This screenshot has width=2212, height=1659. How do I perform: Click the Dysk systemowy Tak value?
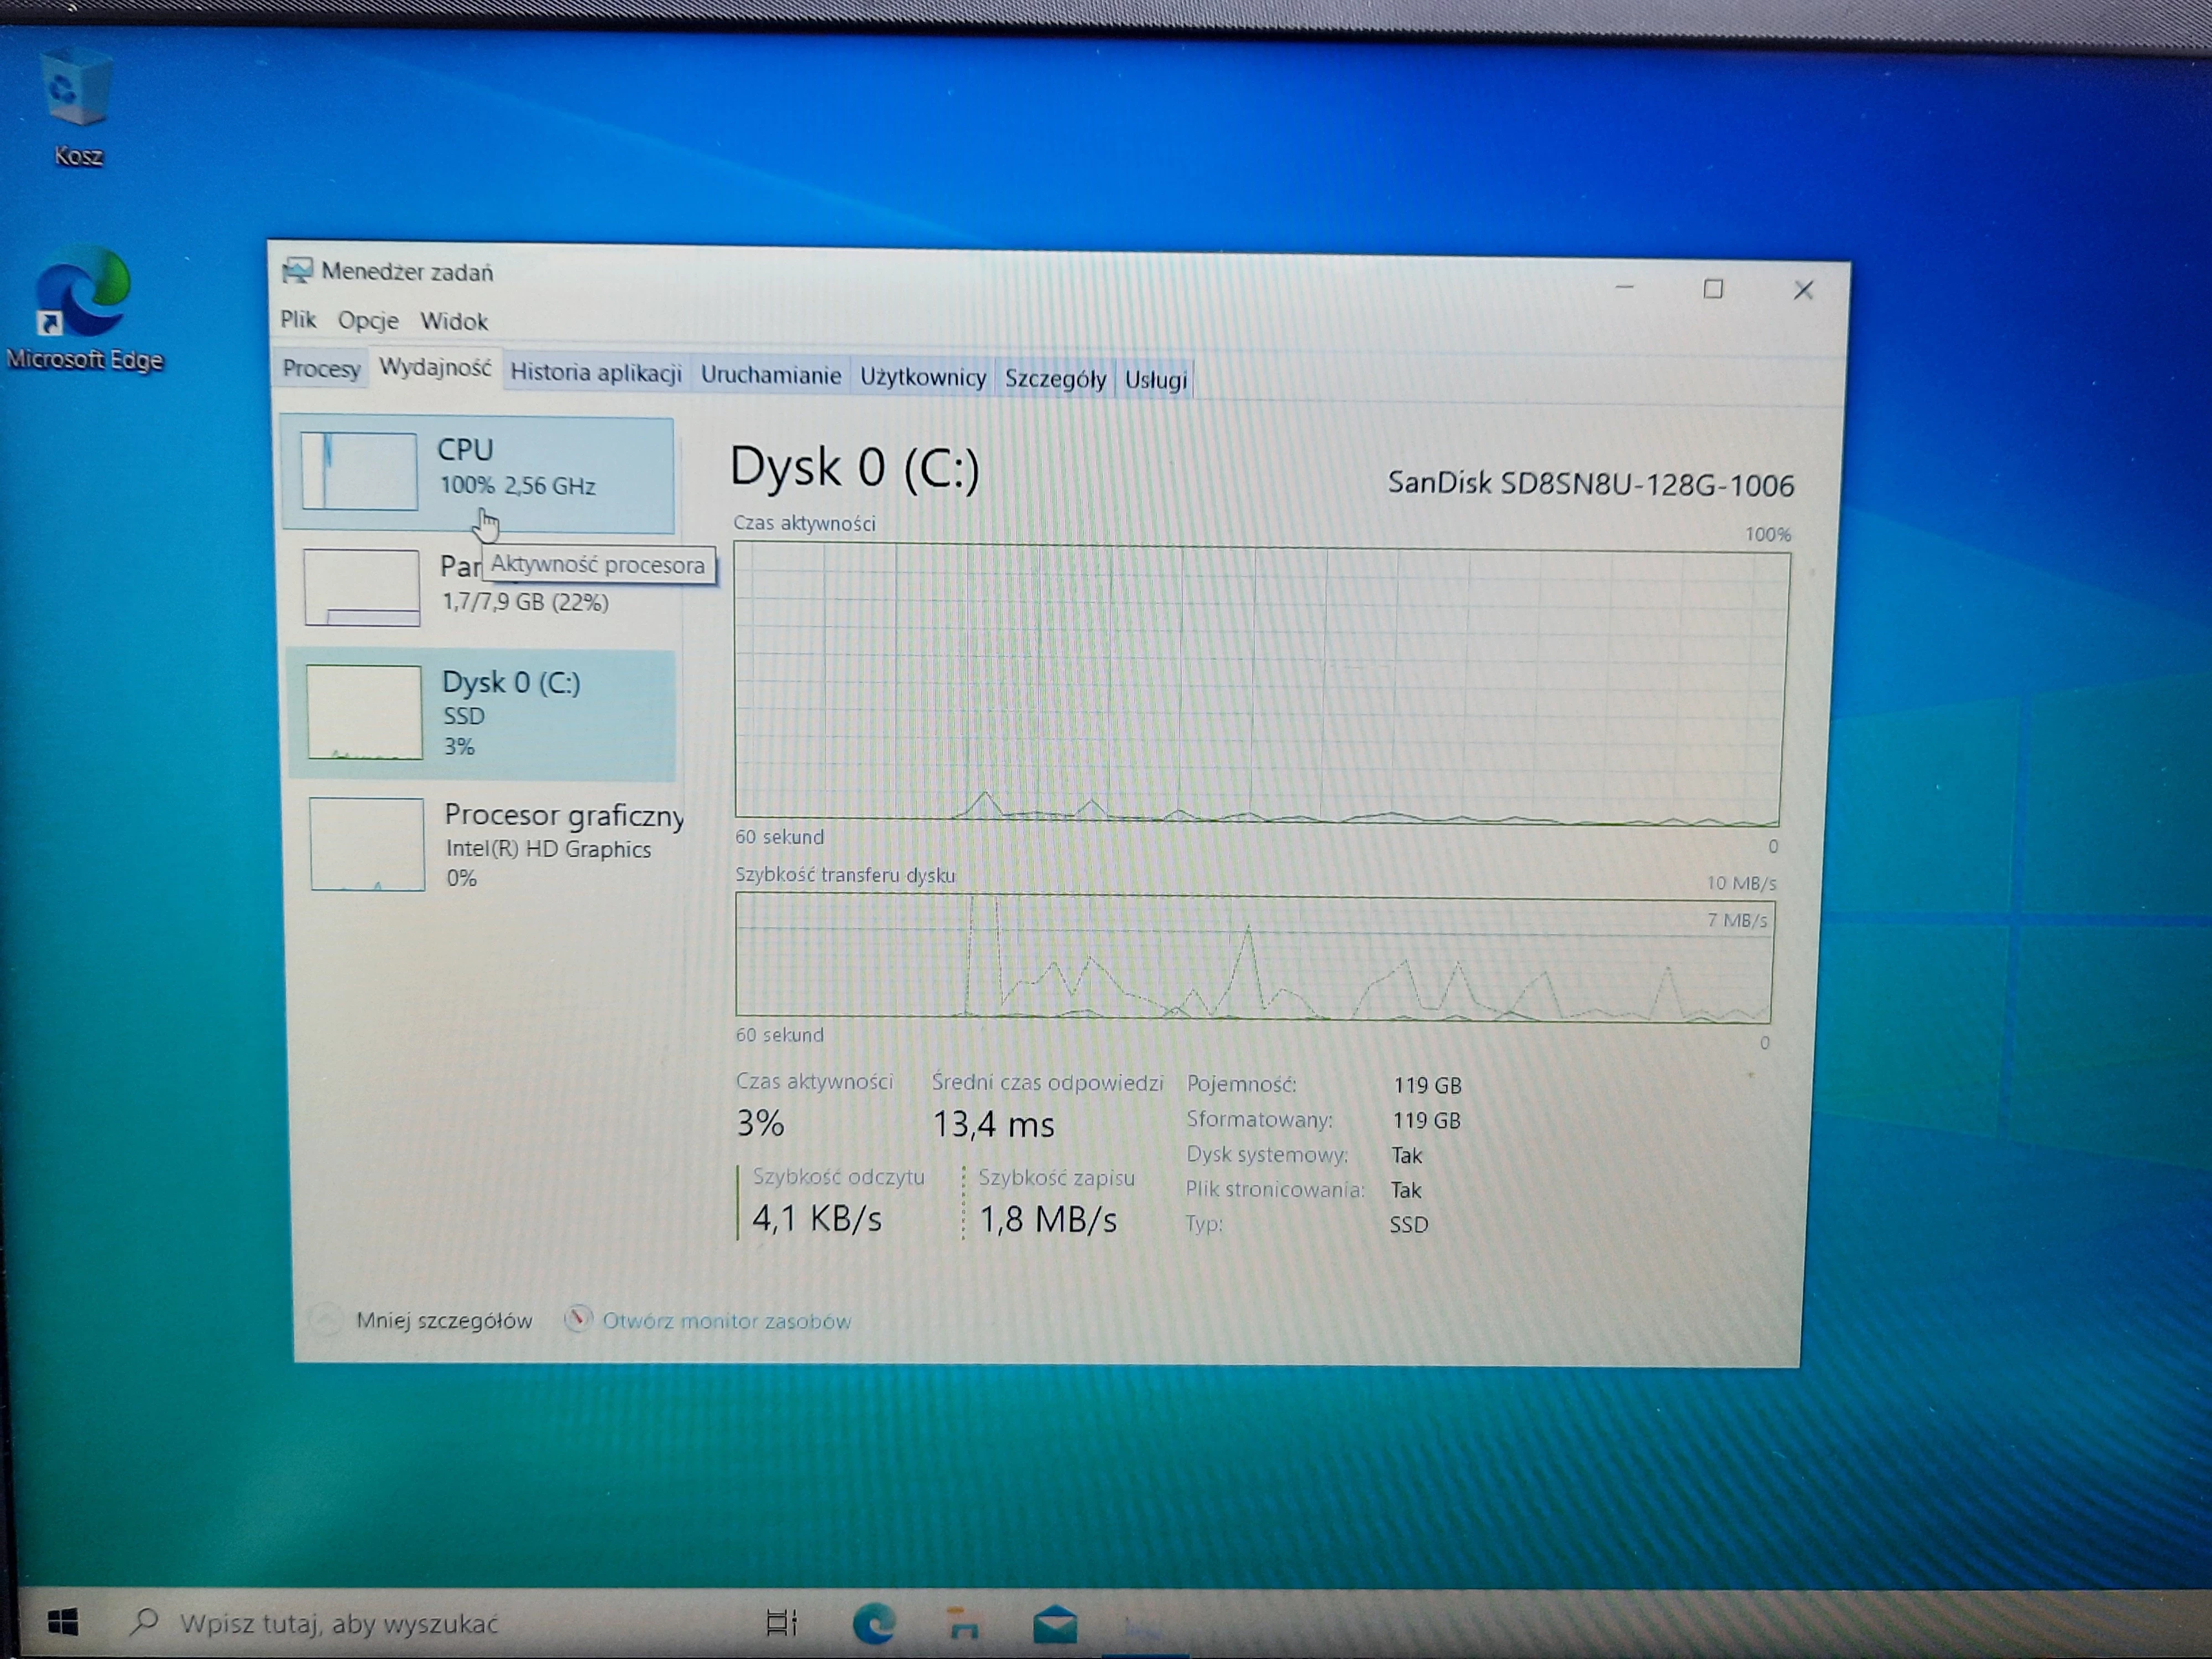pyautogui.click(x=1406, y=1155)
